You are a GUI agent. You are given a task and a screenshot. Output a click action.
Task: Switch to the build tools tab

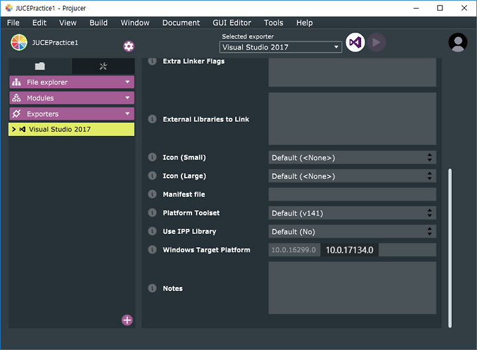[103, 66]
